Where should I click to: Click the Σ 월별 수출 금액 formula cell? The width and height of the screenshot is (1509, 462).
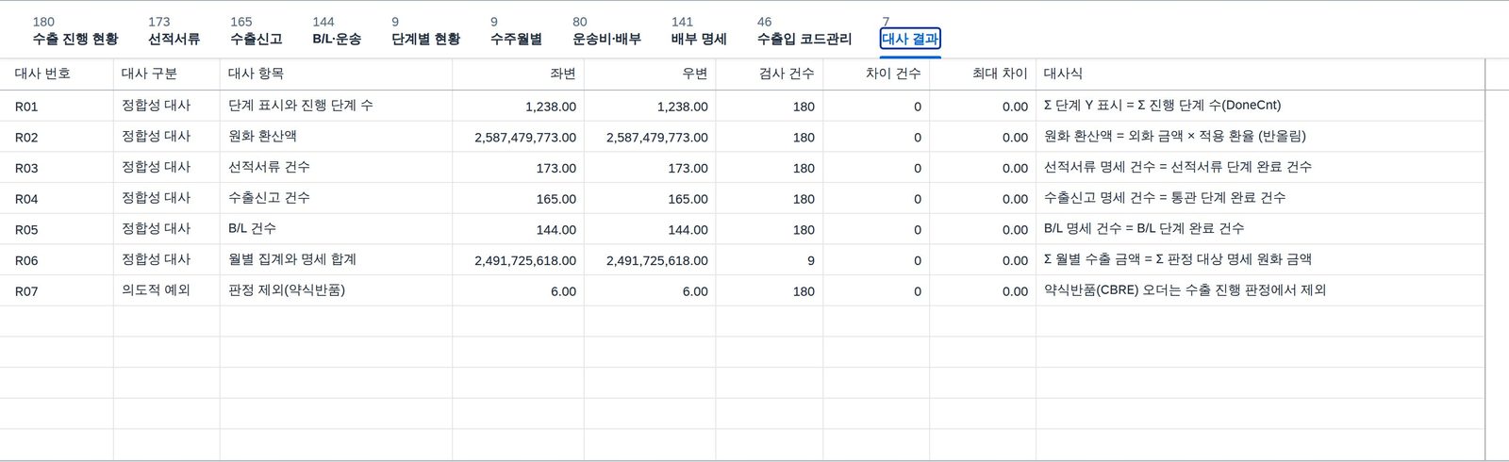pyautogui.click(x=1260, y=259)
